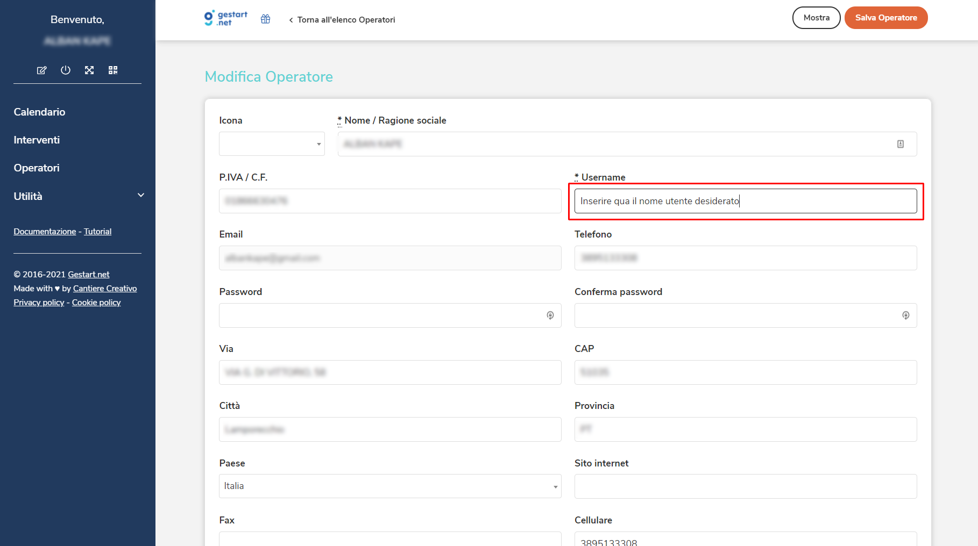
Task: Click the Salva Operatore button
Action: 886,18
